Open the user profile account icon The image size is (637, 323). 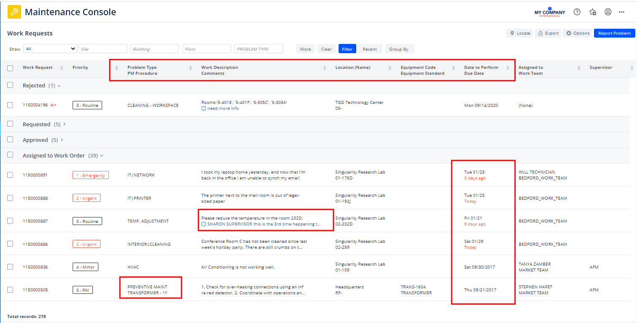tap(608, 12)
